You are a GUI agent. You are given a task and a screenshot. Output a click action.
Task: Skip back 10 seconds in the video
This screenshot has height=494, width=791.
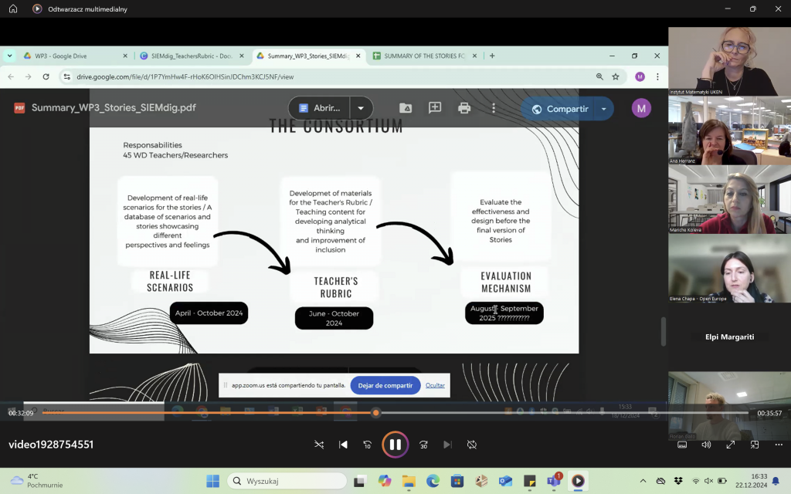[x=368, y=445]
